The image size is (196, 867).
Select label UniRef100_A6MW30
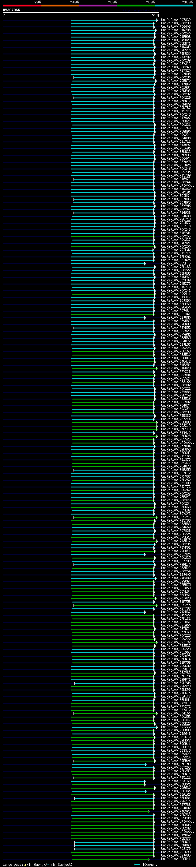[x=175, y=54]
